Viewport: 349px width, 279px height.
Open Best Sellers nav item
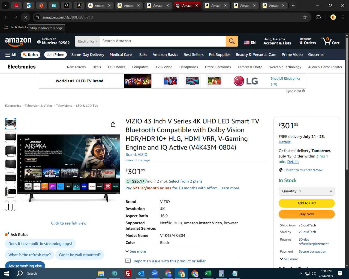coord(194,54)
